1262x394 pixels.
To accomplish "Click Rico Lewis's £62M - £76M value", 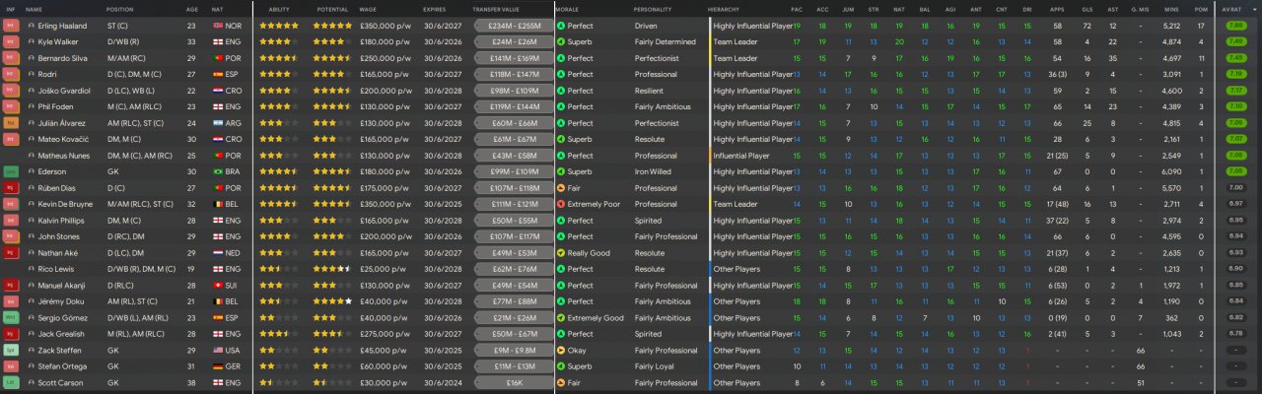I will point(514,269).
